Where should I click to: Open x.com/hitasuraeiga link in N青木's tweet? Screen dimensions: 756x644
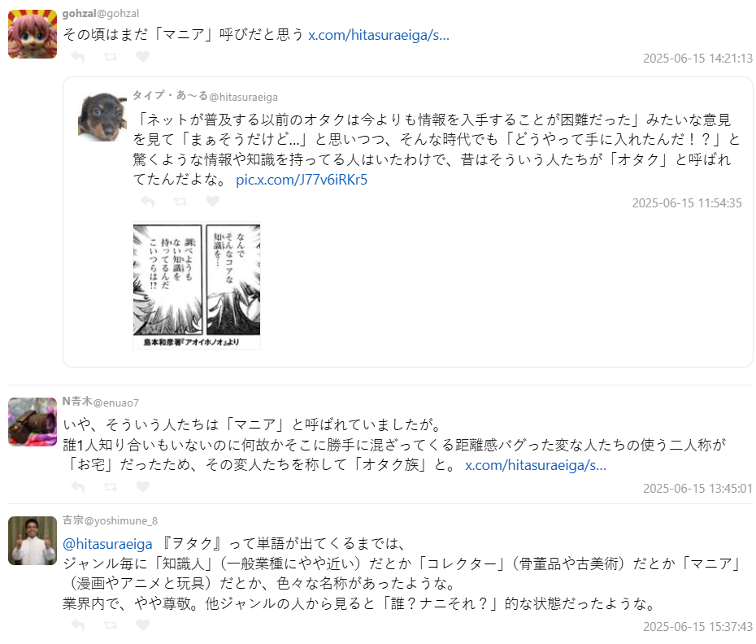point(536,465)
